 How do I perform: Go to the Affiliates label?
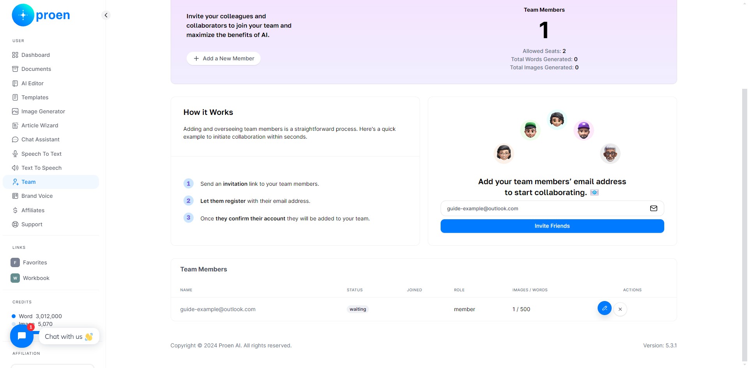(x=33, y=210)
